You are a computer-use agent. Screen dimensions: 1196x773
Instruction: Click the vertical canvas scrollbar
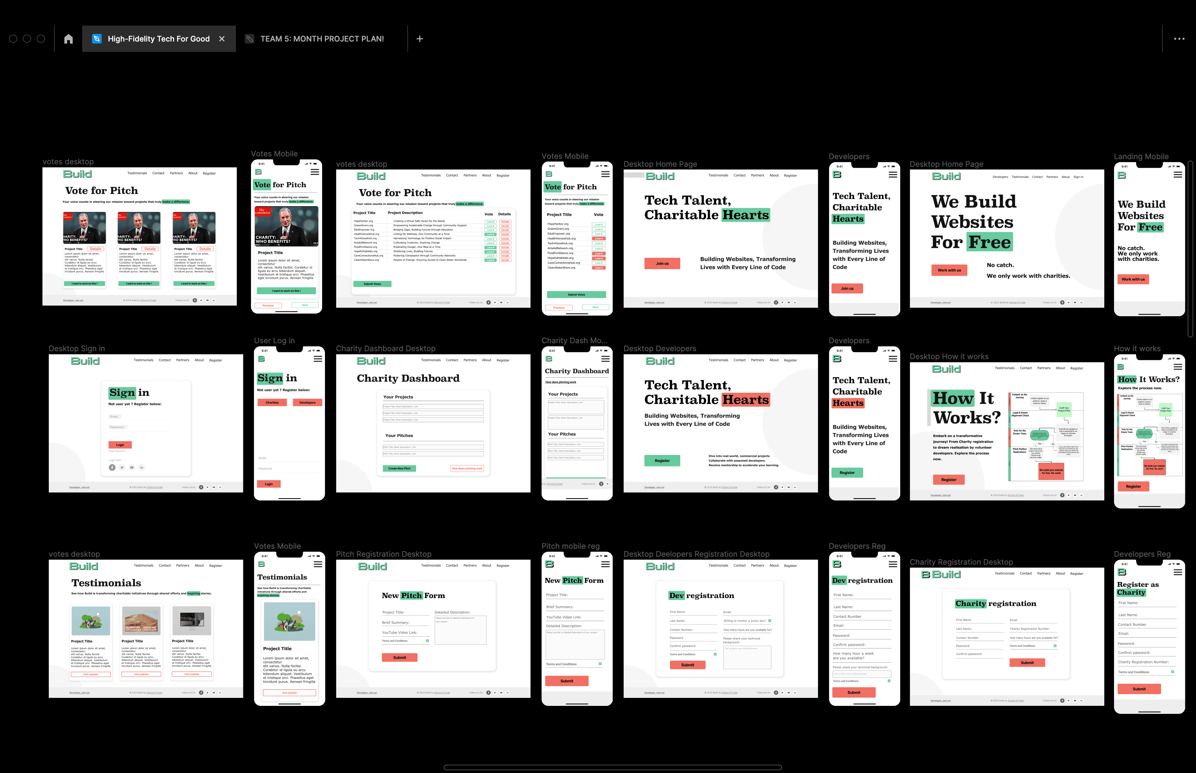pos(1190,249)
